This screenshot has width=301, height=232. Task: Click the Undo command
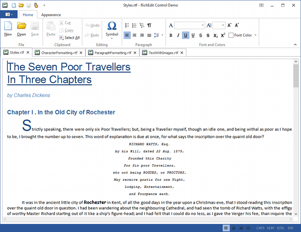(x=93, y=25)
